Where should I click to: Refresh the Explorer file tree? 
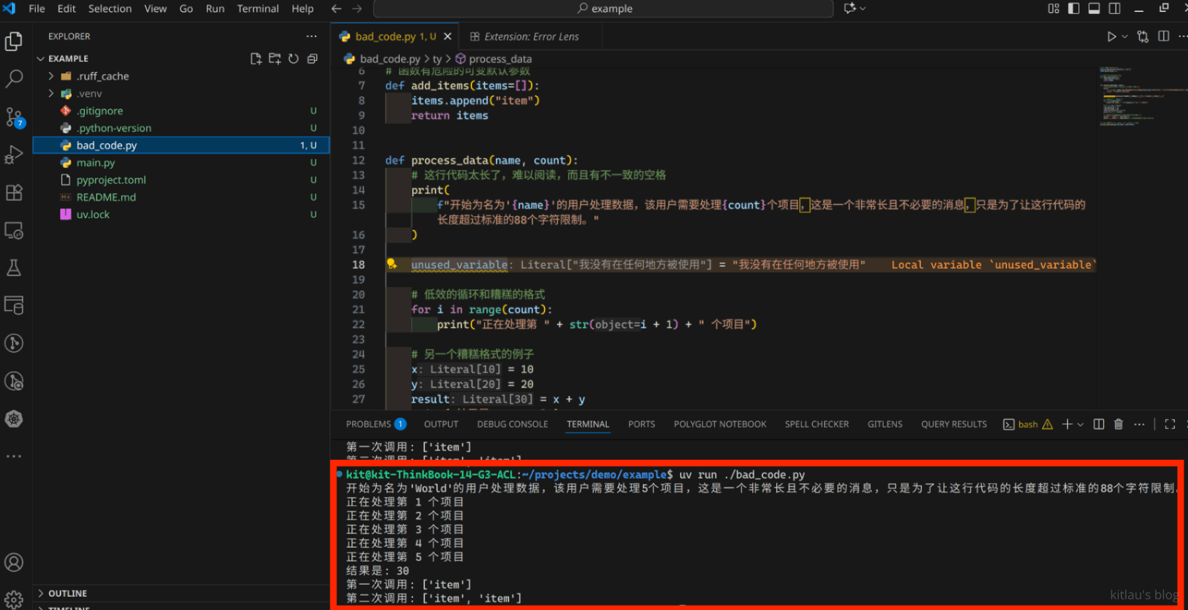click(294, 58)
